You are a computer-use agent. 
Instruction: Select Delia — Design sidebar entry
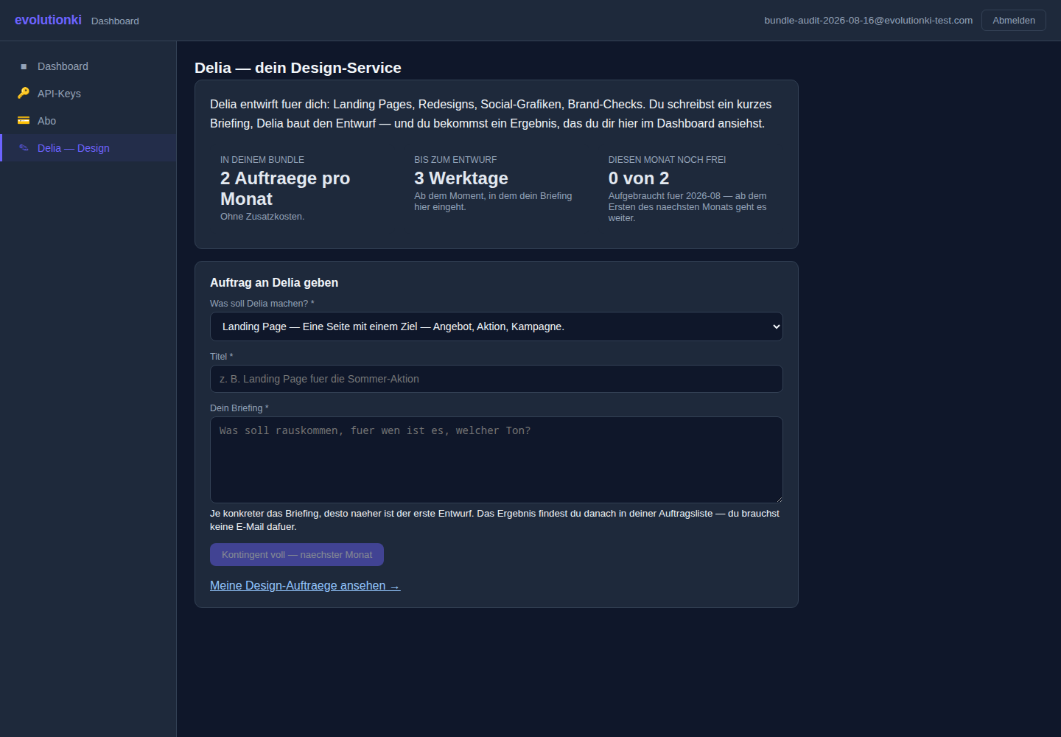(88, 148)
